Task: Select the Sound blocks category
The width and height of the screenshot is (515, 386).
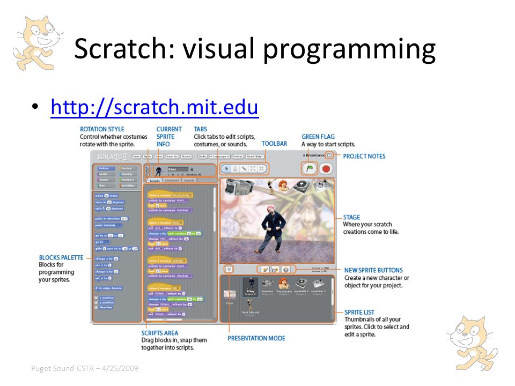Action: 106,180
